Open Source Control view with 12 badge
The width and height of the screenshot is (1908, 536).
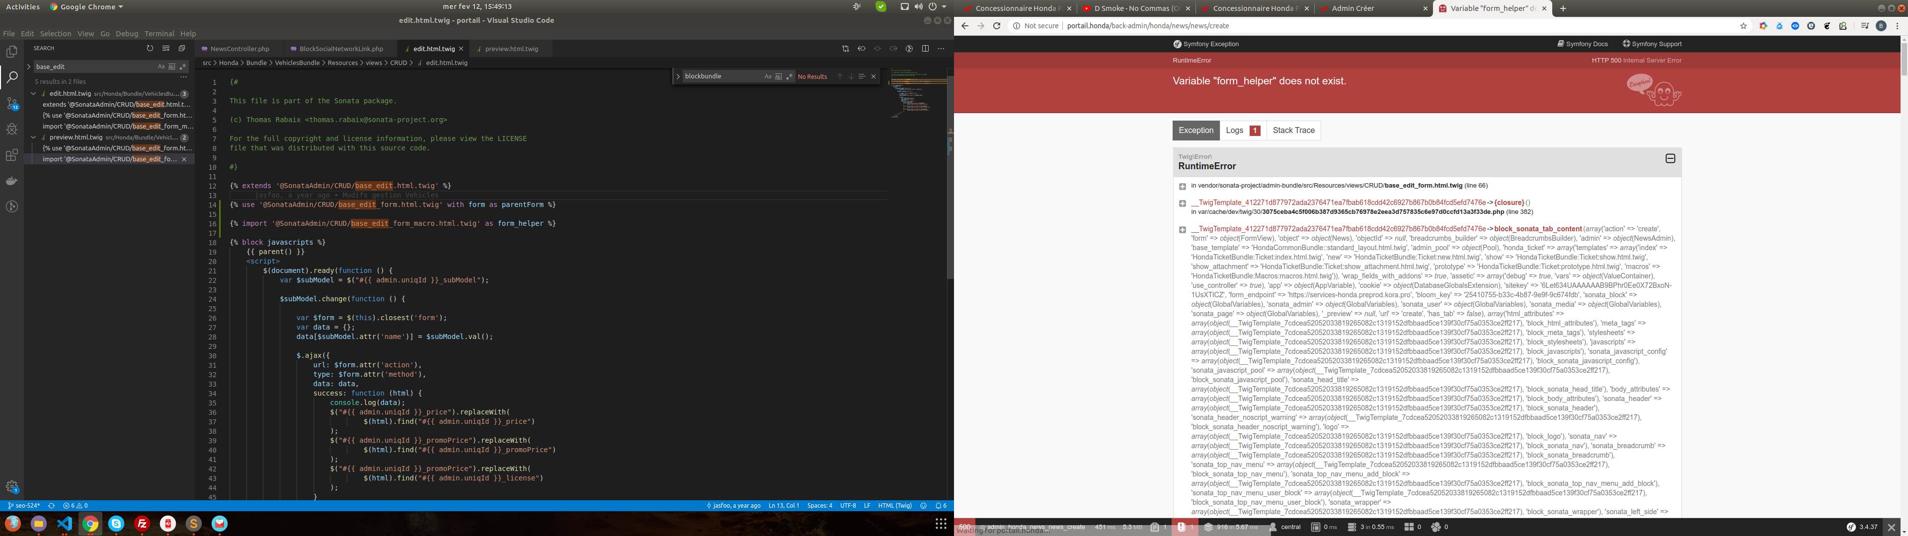click(12, 103)
